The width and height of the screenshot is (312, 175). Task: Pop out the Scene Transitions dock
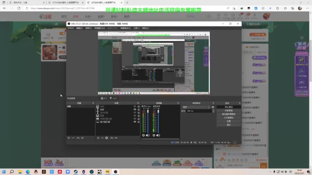(x=213, y=103)
